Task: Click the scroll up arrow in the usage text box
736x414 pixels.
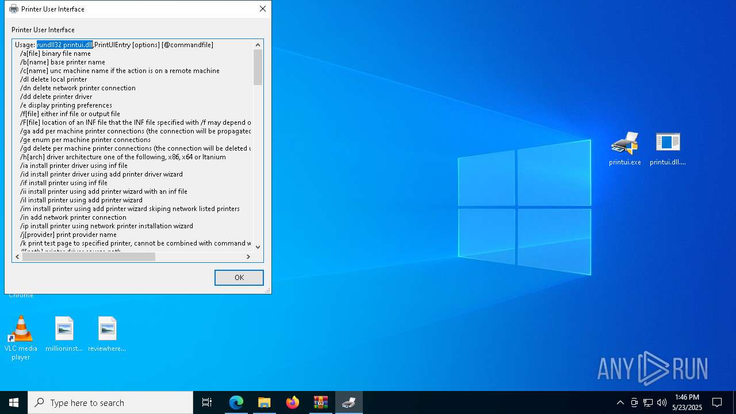Action: 258,45
